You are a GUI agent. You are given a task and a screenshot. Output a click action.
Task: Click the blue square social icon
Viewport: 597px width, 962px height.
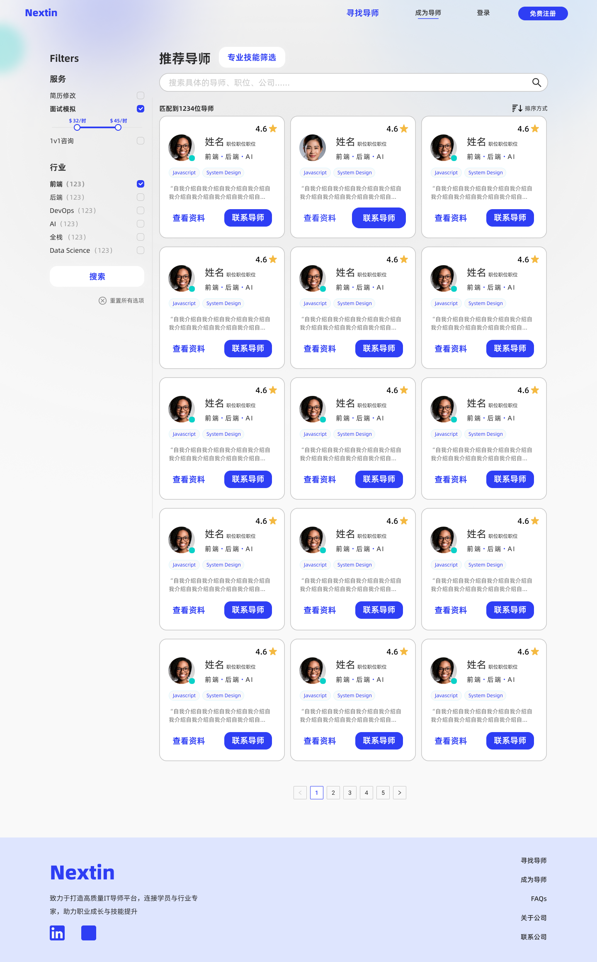pyautogui.click(x=89, y=933)
